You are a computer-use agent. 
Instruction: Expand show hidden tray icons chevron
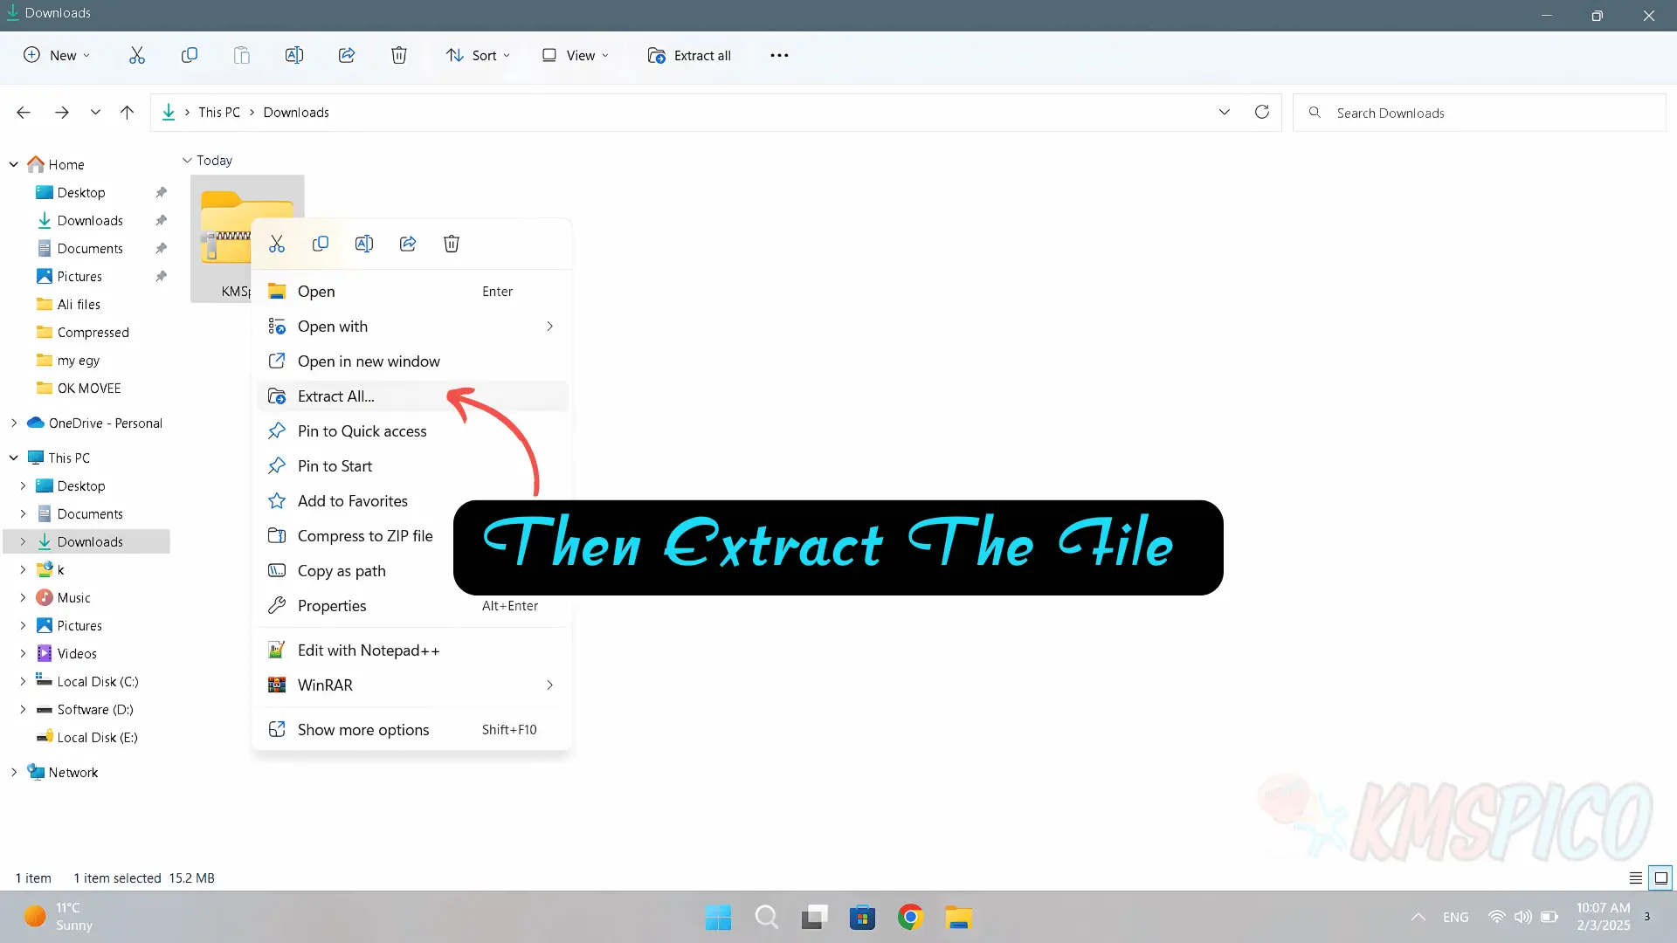click(1418, 917)
